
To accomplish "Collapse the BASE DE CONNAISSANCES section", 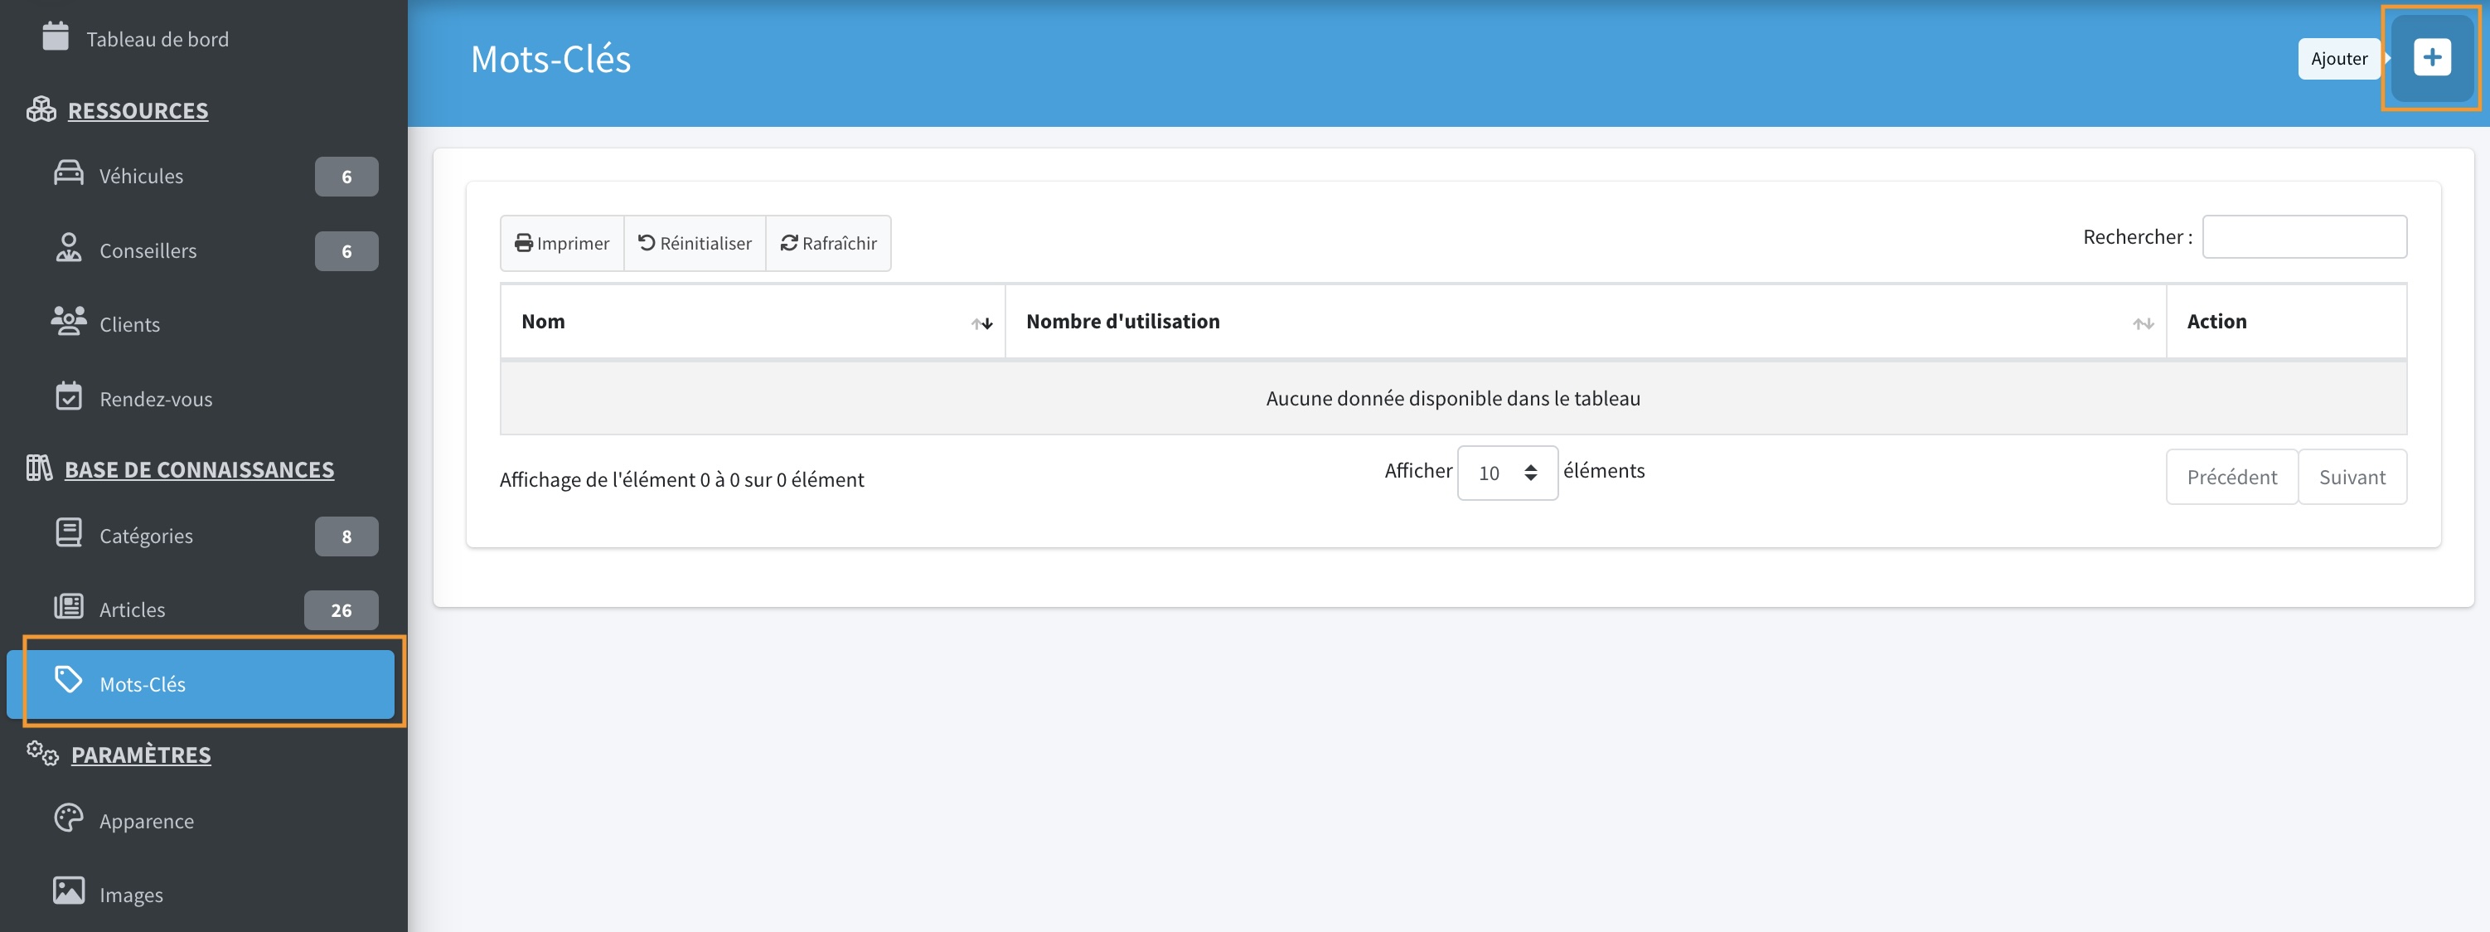I will [x=198, y=470].
